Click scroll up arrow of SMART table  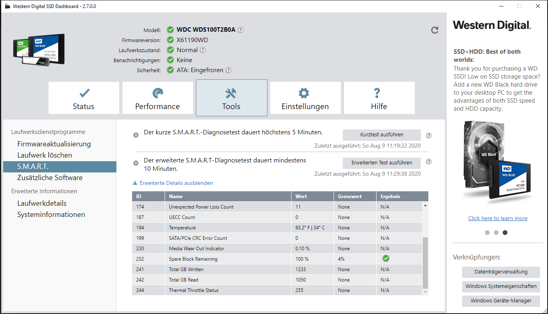click(x=426, y=205)
